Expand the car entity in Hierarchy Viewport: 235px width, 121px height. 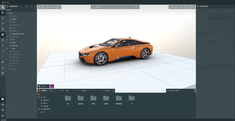[7, 40]
